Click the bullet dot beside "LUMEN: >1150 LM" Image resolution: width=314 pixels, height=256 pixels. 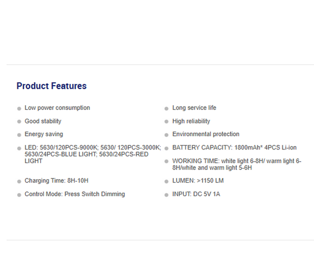tap(167, 182)
